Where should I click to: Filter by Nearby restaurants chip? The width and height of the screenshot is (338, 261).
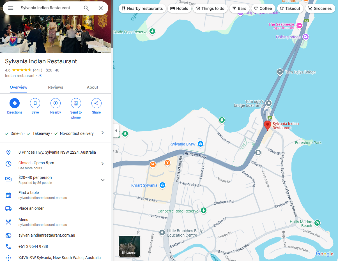pos(142,8)
